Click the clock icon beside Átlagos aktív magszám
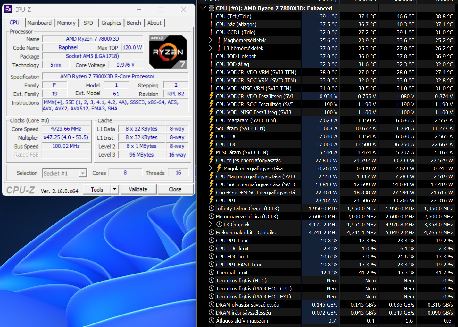This screenshot has height=327, width=458. (212, 320)
